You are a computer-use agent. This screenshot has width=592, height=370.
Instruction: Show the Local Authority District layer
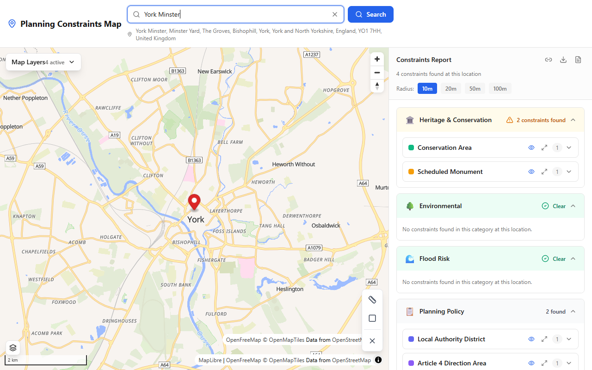[531, 339]
